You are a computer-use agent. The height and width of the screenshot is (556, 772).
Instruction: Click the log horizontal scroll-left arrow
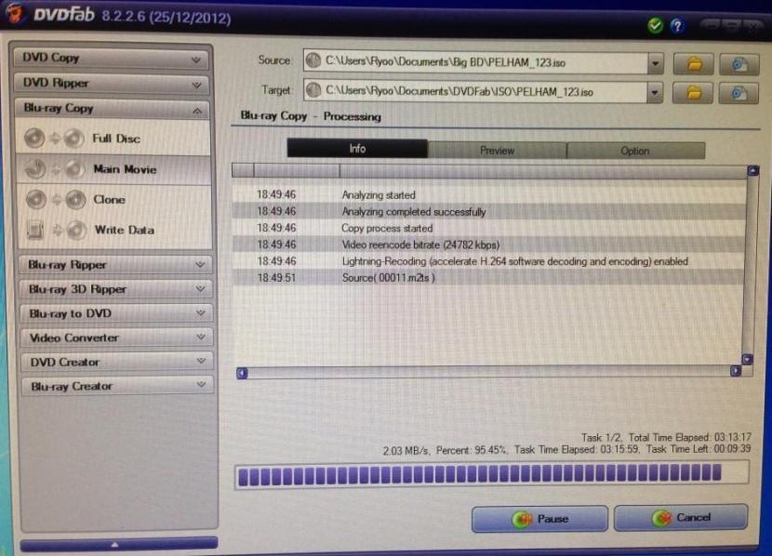point(242,373)
